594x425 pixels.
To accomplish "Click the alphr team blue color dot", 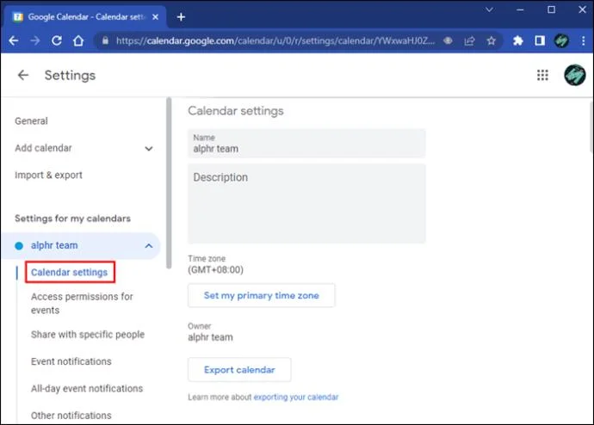I will pos(19,246).
